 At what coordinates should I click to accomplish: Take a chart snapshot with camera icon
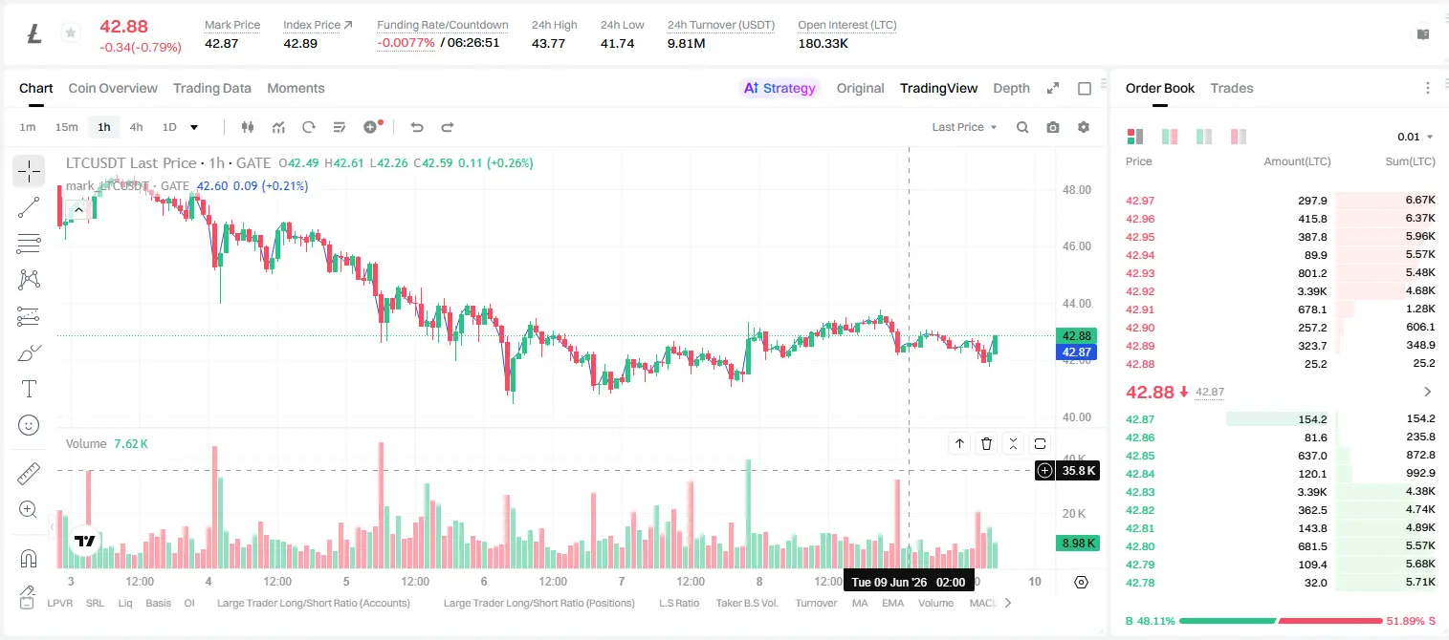pyautogui.click(x=1053, y=127)
